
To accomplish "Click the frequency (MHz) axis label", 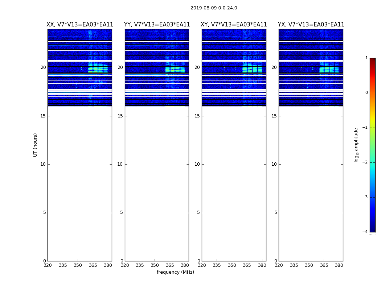I will pyautogui.click(x=175, y=272).
